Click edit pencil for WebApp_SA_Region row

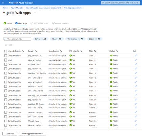136,104
